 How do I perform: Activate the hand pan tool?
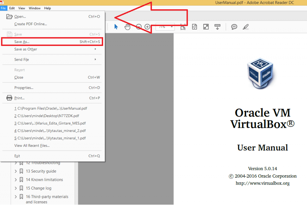coord(127,27)
